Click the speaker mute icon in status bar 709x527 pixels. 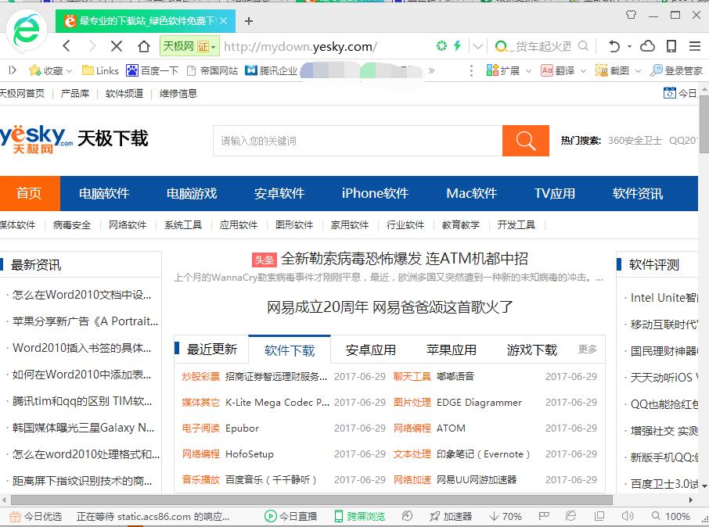628,516
